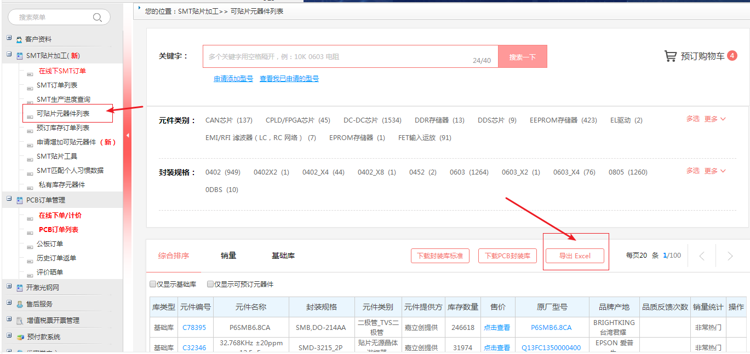750x354 pixels.
Task: Click the 预付款系统 icon in the sidebar
Action: [x=20, y=337]
